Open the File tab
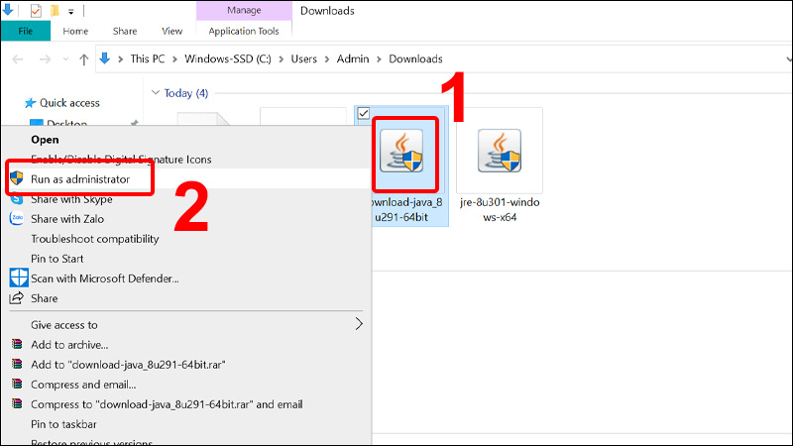 26,31
